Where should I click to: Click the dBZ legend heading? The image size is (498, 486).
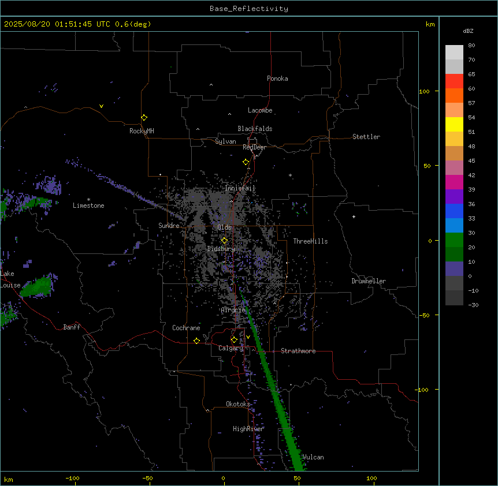pos(468,31)
